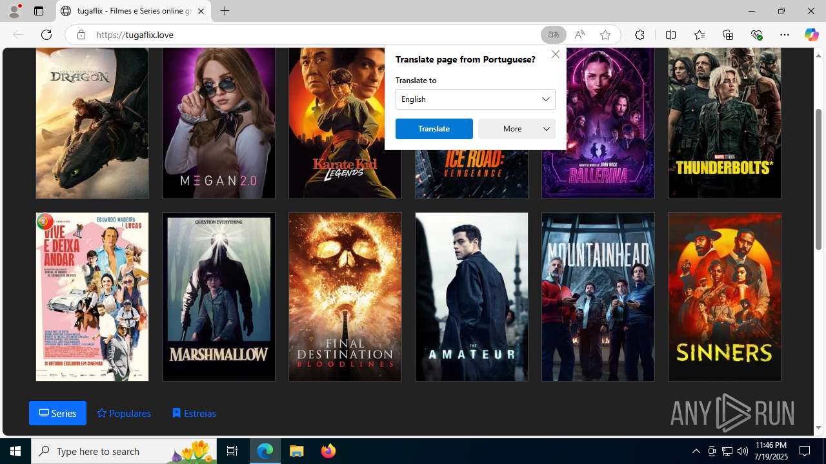826x464 pixels.
Task: Activate Read aloud icon
Action: tap(579, 35)
